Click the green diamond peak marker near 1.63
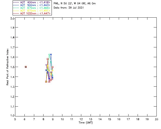This screenshot has height=129, width=161. [x=49, y=54]
